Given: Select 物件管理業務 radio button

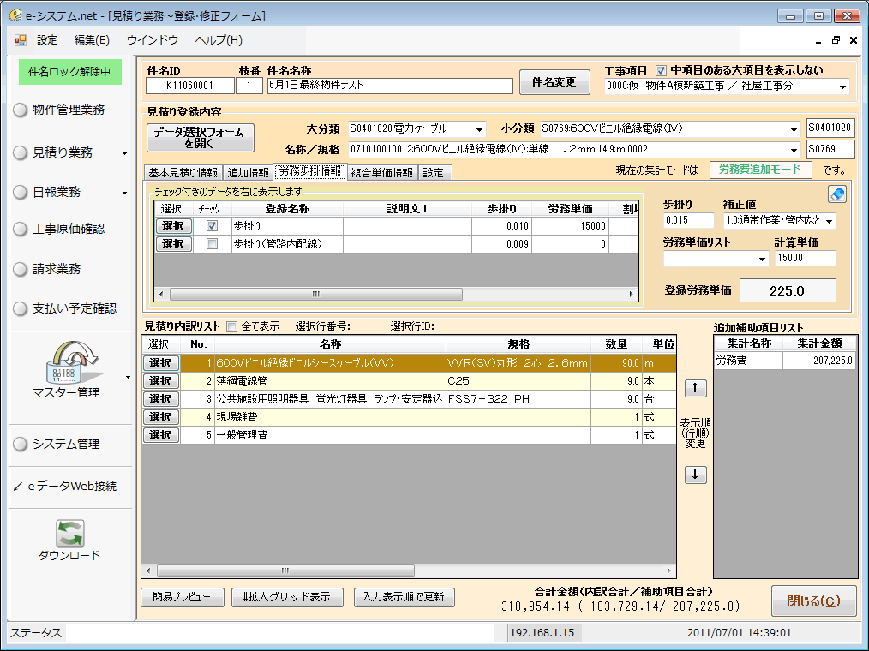Looking at the screenshot, I should pos(21,110).
